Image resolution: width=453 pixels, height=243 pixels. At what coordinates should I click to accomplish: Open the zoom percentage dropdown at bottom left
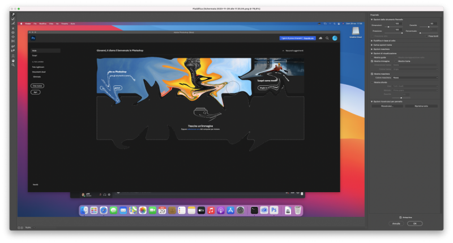[x=34, y=228]
